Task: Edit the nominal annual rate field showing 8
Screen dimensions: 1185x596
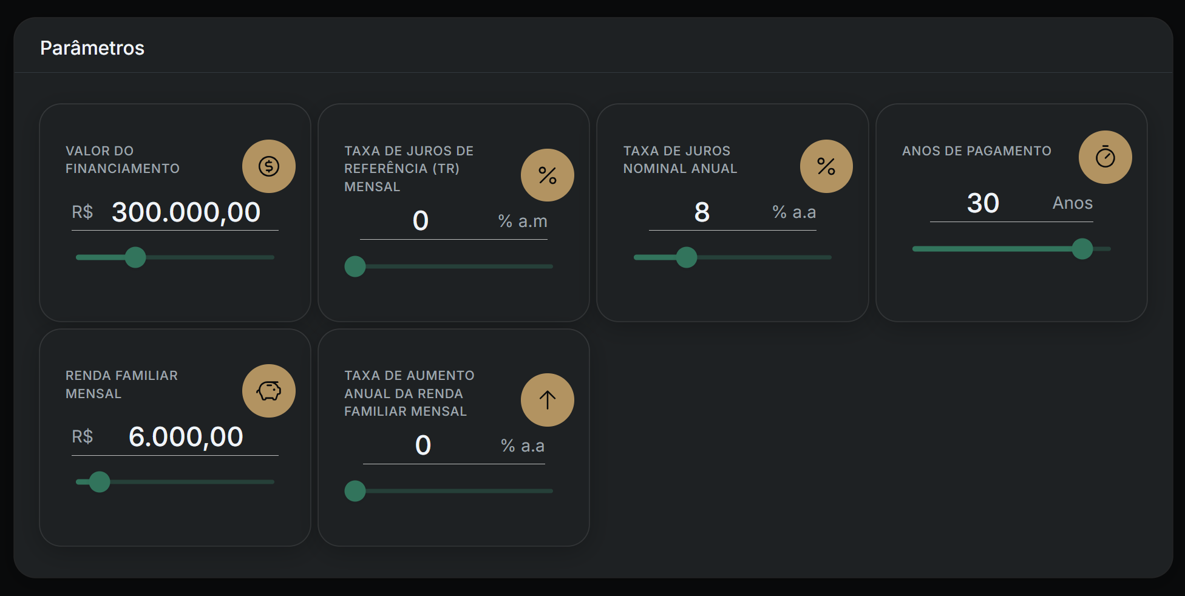Action: 702,212
